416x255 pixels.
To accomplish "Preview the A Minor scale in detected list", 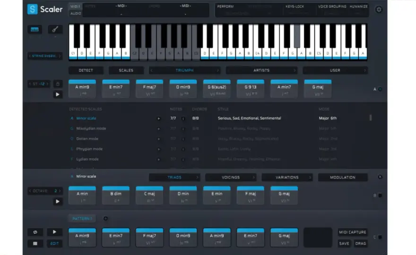I will (159, 119).
